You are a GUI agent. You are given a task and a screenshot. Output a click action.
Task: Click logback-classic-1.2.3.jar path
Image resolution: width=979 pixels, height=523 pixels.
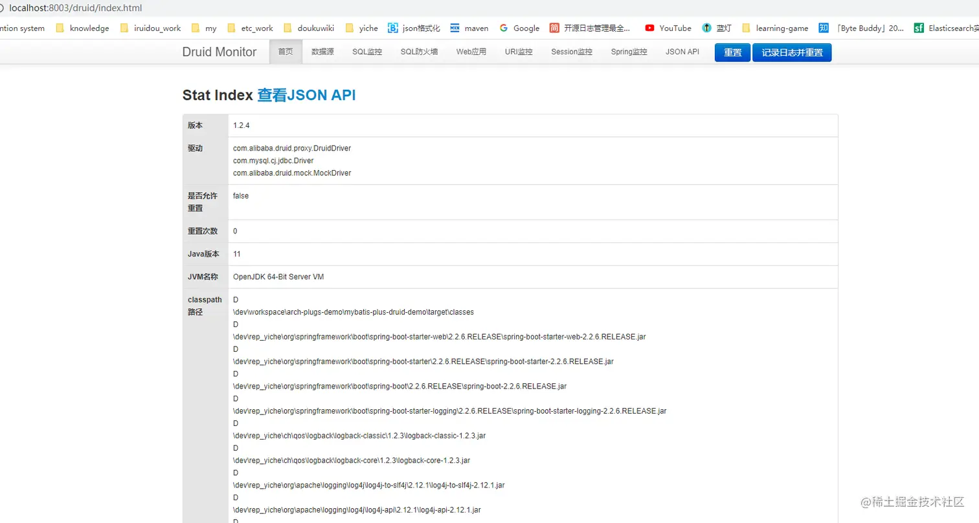pos(359,436)
